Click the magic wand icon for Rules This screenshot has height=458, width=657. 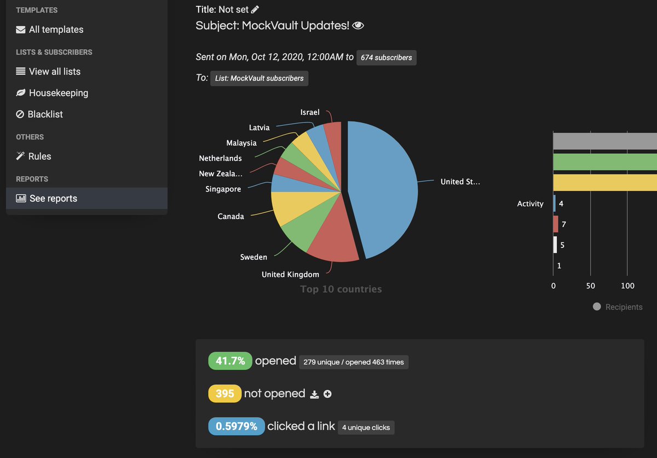coord(20,156)
